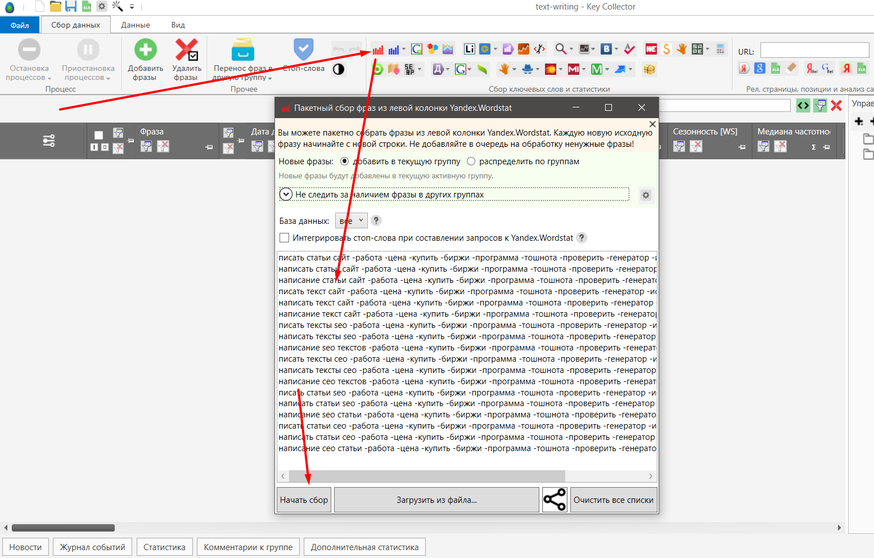Expand "Перенос фраз в другую группу" dropdown

tap(270, 78)
